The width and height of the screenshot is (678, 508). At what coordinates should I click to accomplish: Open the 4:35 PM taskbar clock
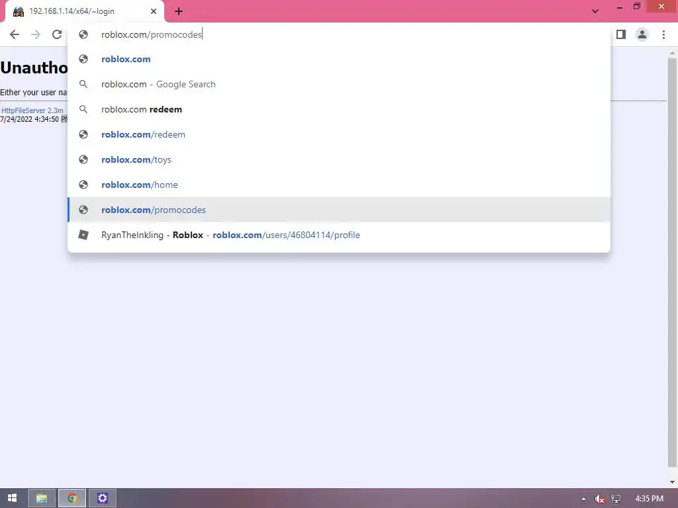coord(649,499)
